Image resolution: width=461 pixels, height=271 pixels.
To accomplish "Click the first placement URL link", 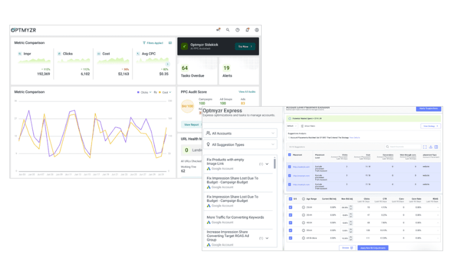I will [301, 167].
